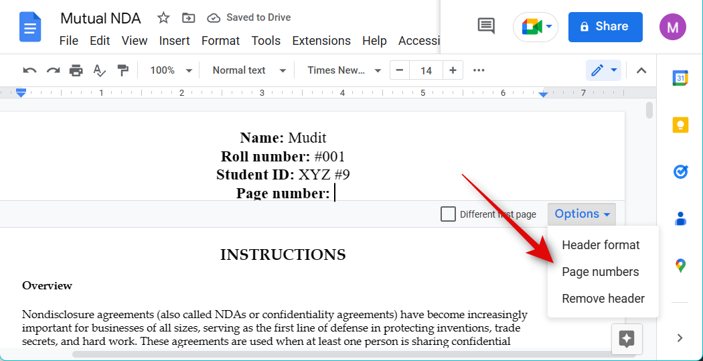Click the font size input field

[x=426, y=70]
